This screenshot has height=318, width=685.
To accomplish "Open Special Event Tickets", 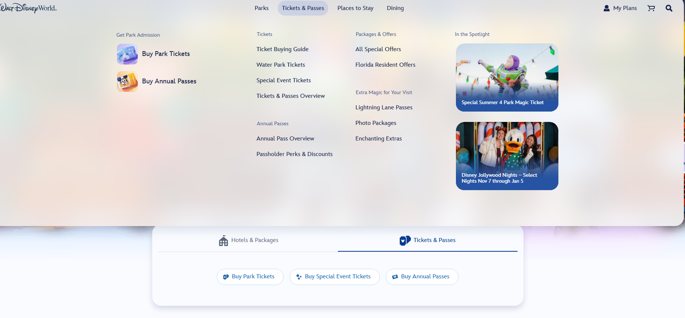I will click(x=284, y=80).
